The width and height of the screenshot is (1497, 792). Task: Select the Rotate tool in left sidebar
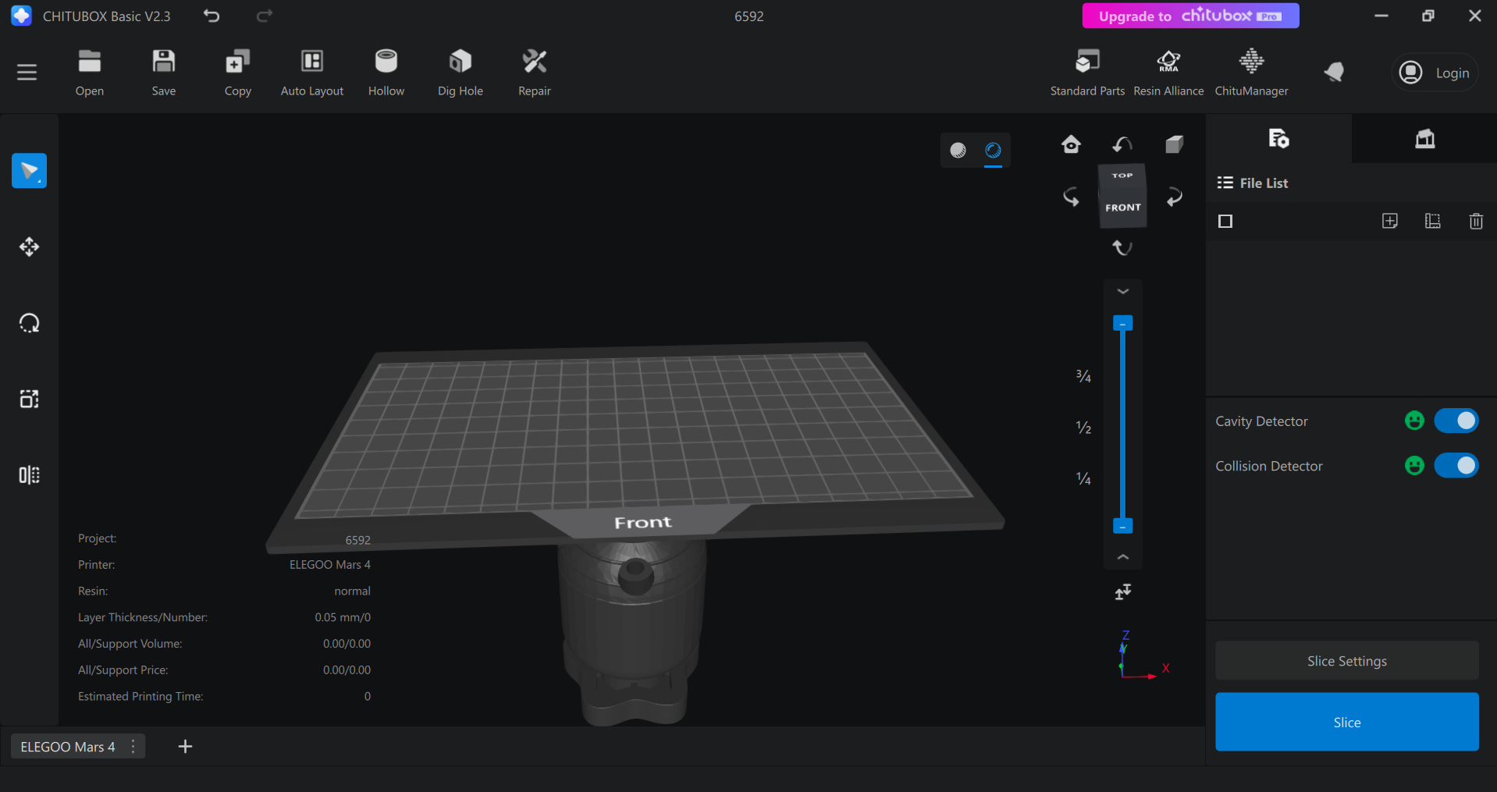[29, 323]
